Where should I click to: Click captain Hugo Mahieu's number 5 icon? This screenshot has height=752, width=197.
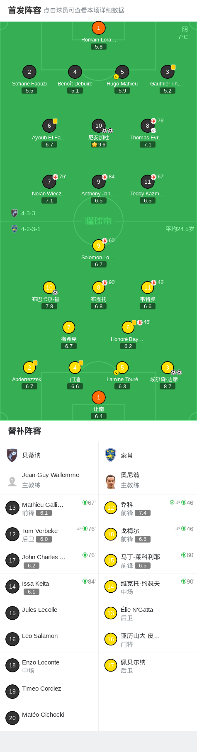pos(122,71)
